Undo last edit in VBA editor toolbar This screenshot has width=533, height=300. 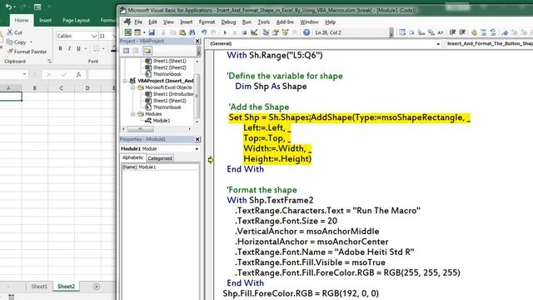coord(204,32)
